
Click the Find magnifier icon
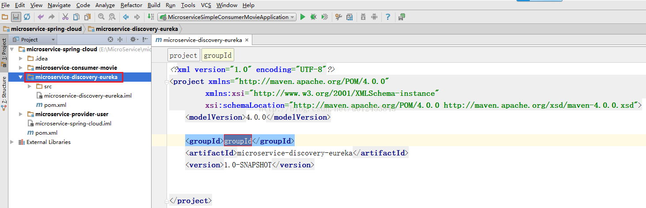[101, 17]
